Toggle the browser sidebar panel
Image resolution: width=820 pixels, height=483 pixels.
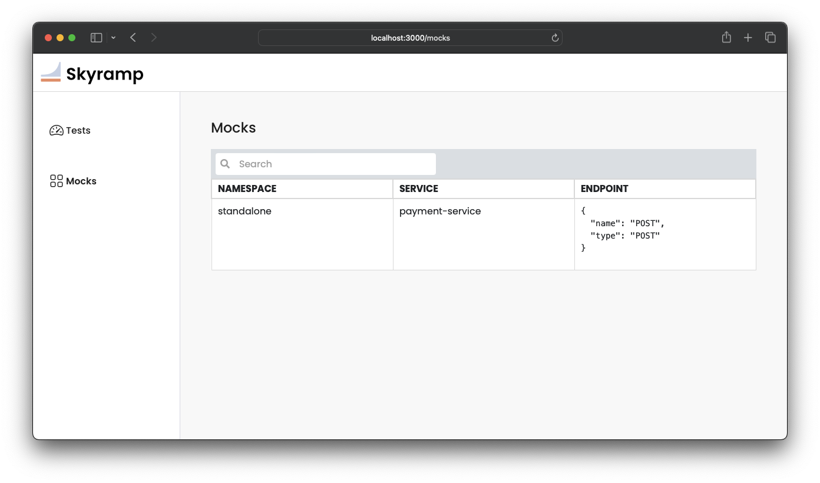click(96, 38)
